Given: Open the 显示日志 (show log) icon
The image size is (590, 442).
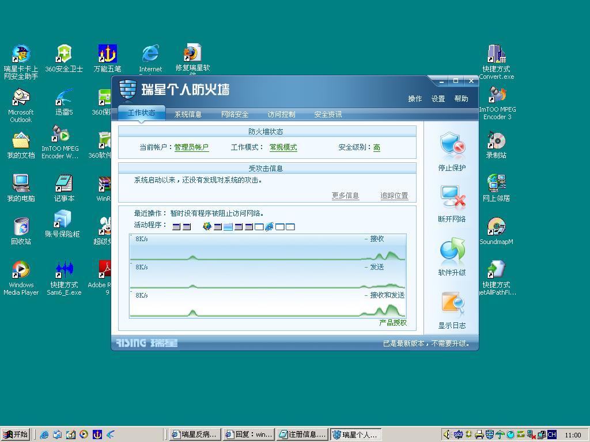Looking at the screenshot, I should (452, 303).
